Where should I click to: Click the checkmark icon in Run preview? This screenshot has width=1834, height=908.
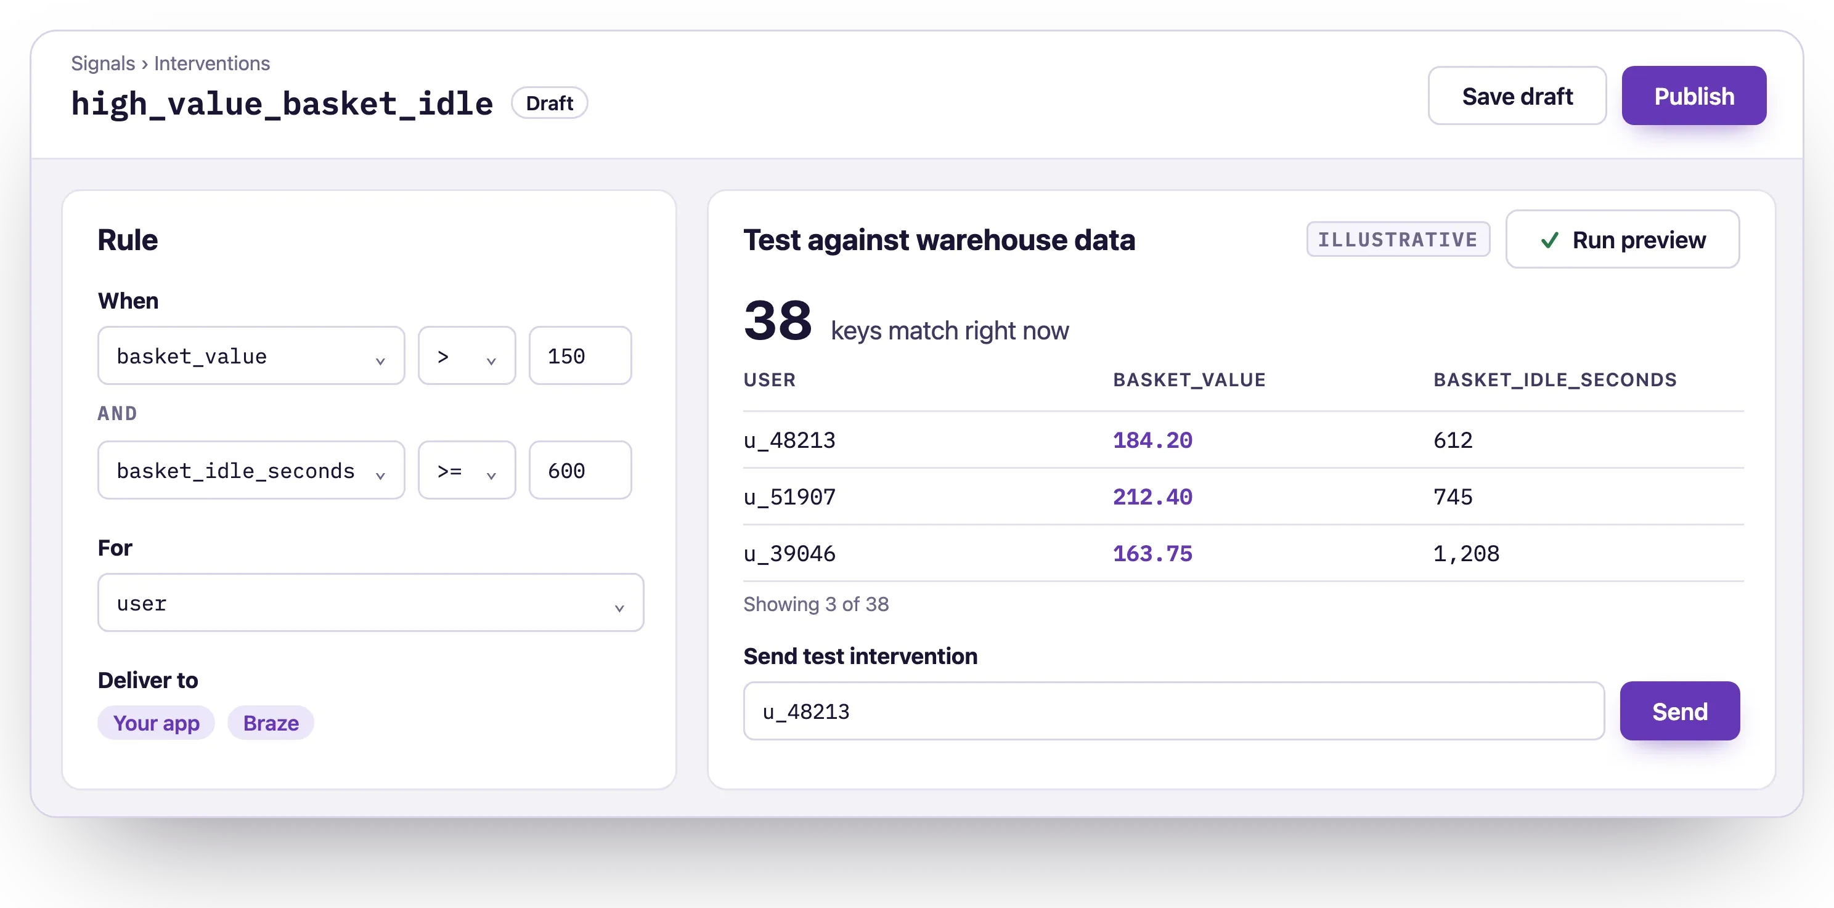(x=1549, y=240)
